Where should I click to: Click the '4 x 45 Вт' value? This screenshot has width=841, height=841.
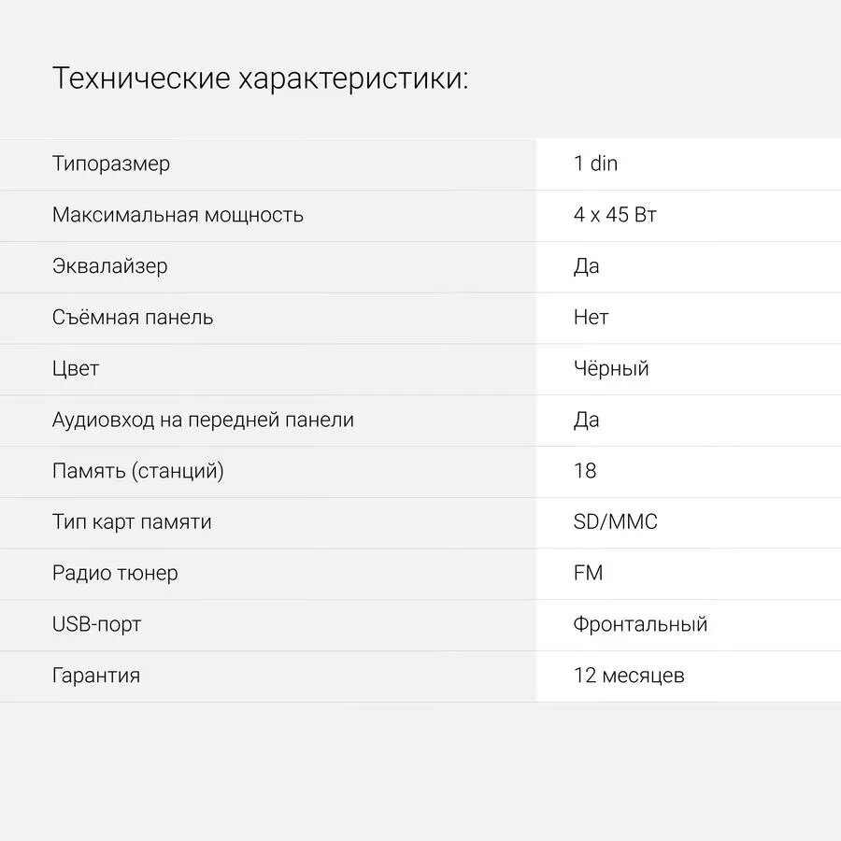(x=615, y=215)
